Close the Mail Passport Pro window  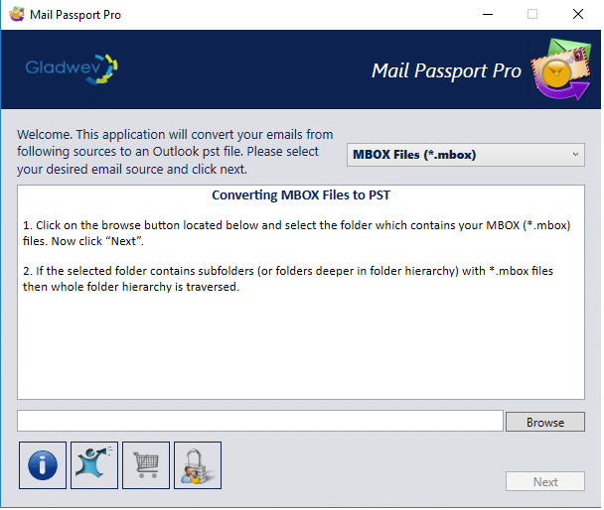pos(578,15)
